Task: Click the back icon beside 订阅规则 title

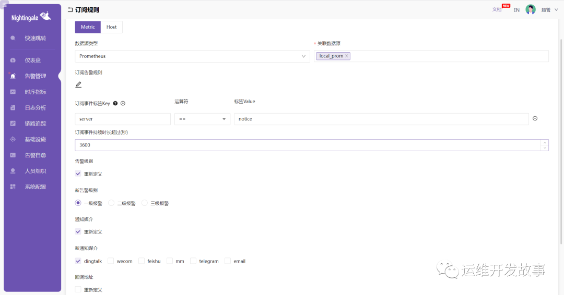Action: point(70,10)
